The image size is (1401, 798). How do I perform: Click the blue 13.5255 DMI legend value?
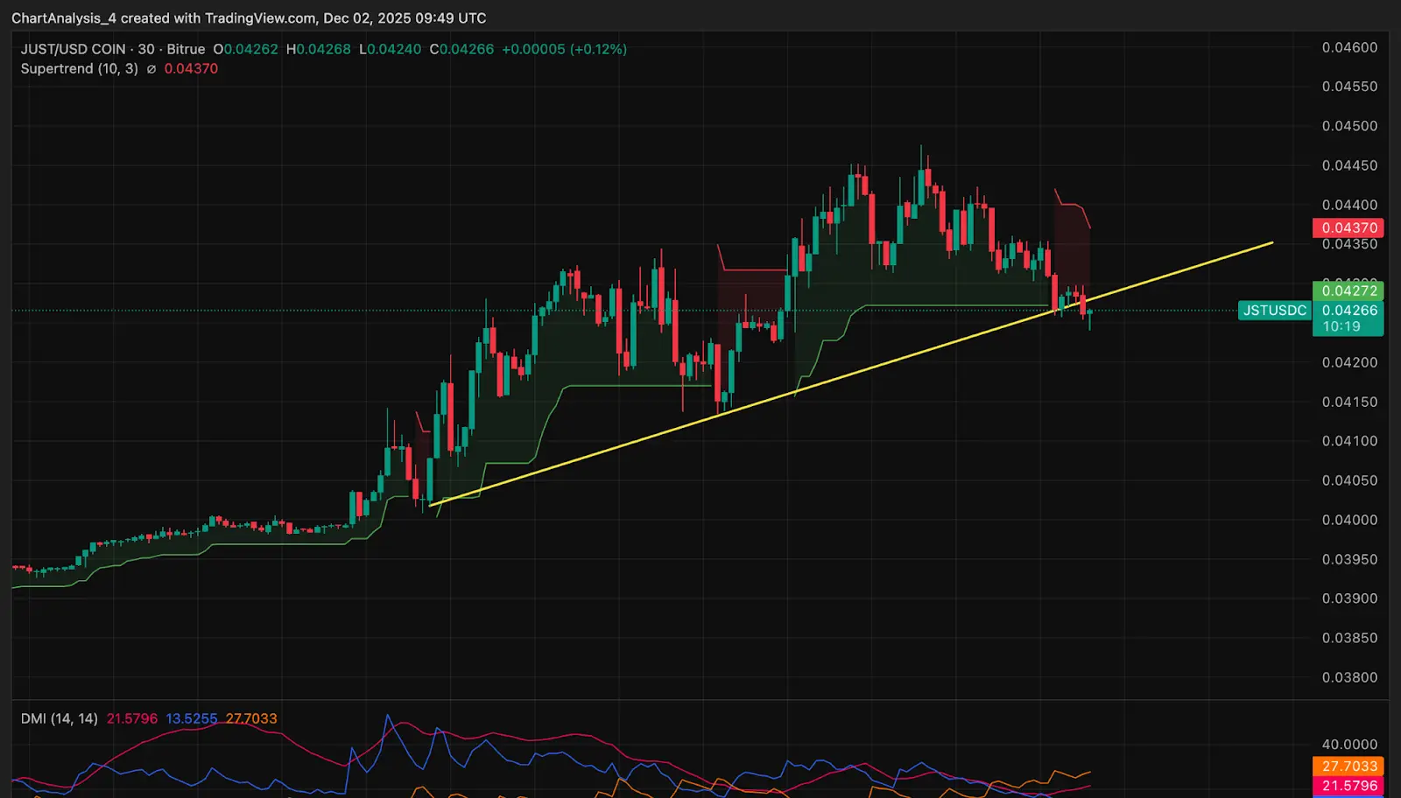point(192,718)
